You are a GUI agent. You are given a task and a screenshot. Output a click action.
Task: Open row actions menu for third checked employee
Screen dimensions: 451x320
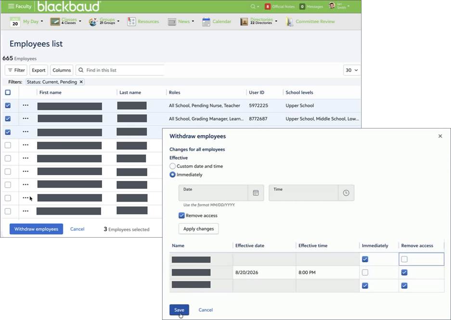point(26,132)
